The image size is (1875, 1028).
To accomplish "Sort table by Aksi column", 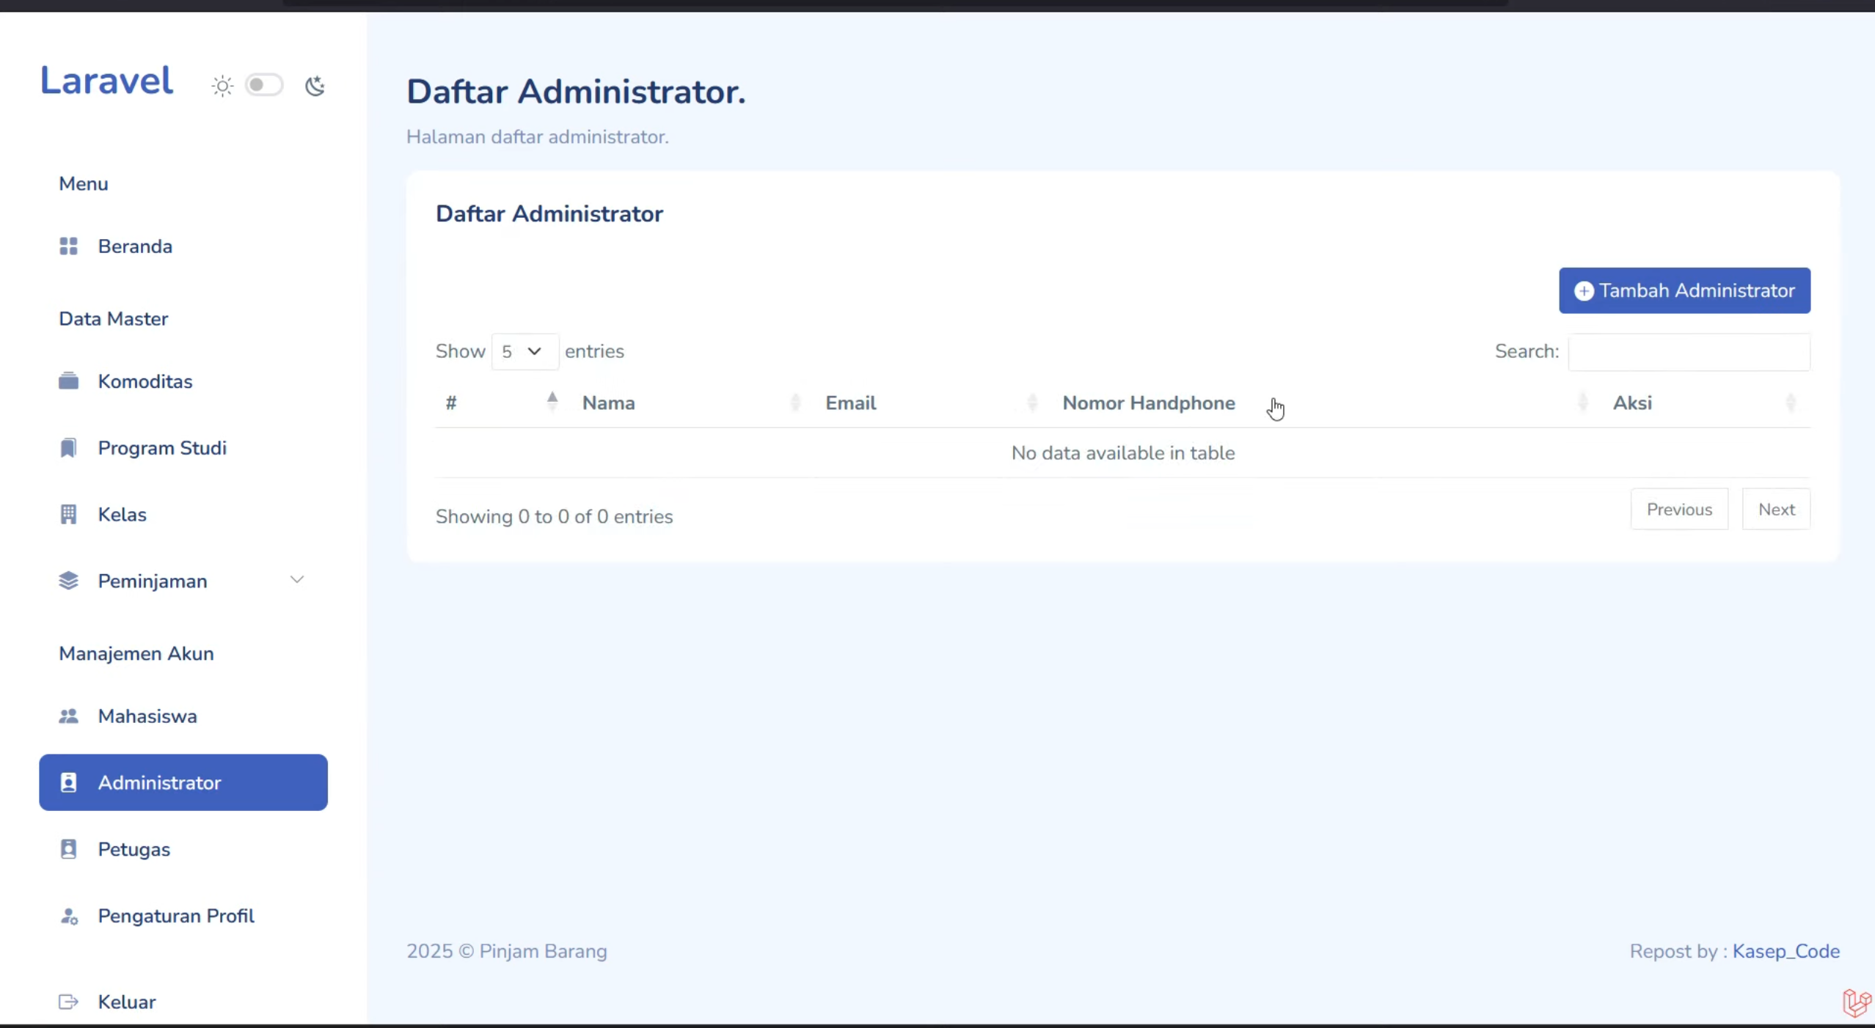I will pyautogui.click(x=1706, y=403).
